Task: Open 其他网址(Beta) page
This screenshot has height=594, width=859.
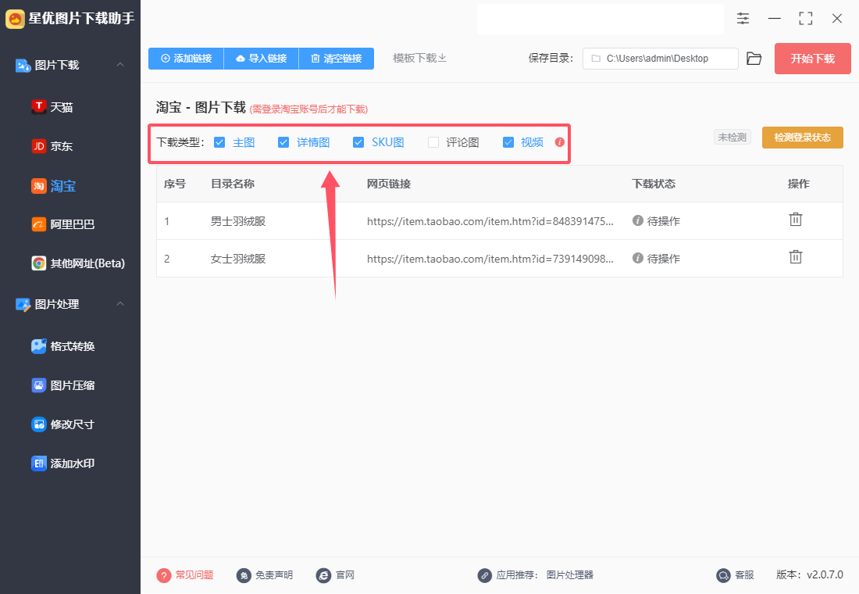Action: pyautogui.click(x=87, y=263)
